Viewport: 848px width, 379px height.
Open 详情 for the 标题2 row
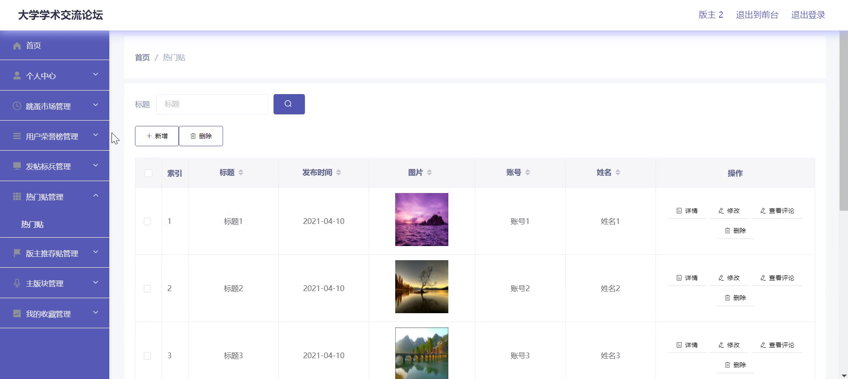tap(687, 278)
